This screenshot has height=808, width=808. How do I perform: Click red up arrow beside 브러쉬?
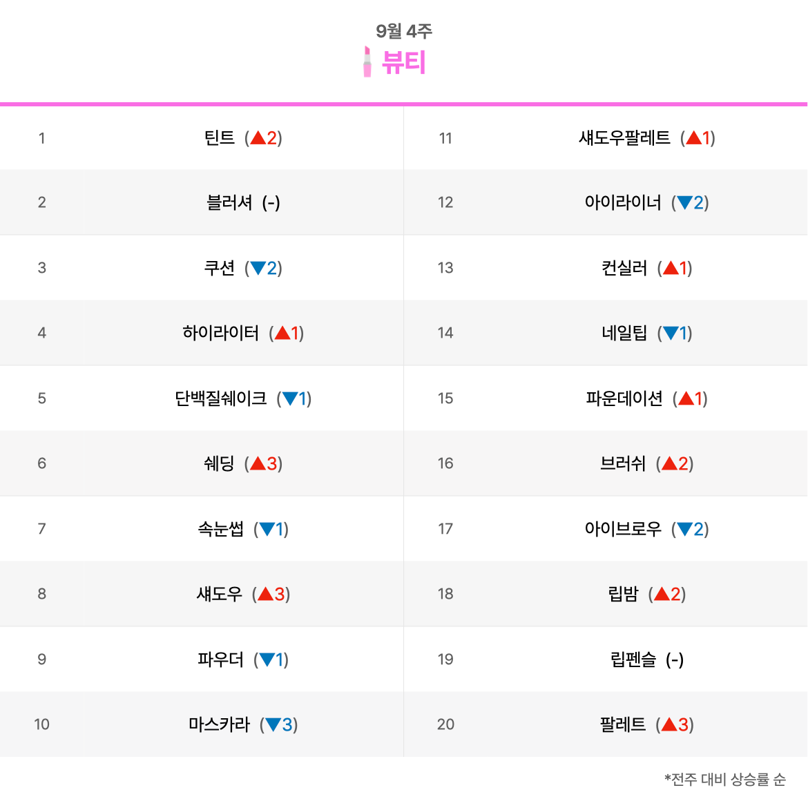click(669, 463)
